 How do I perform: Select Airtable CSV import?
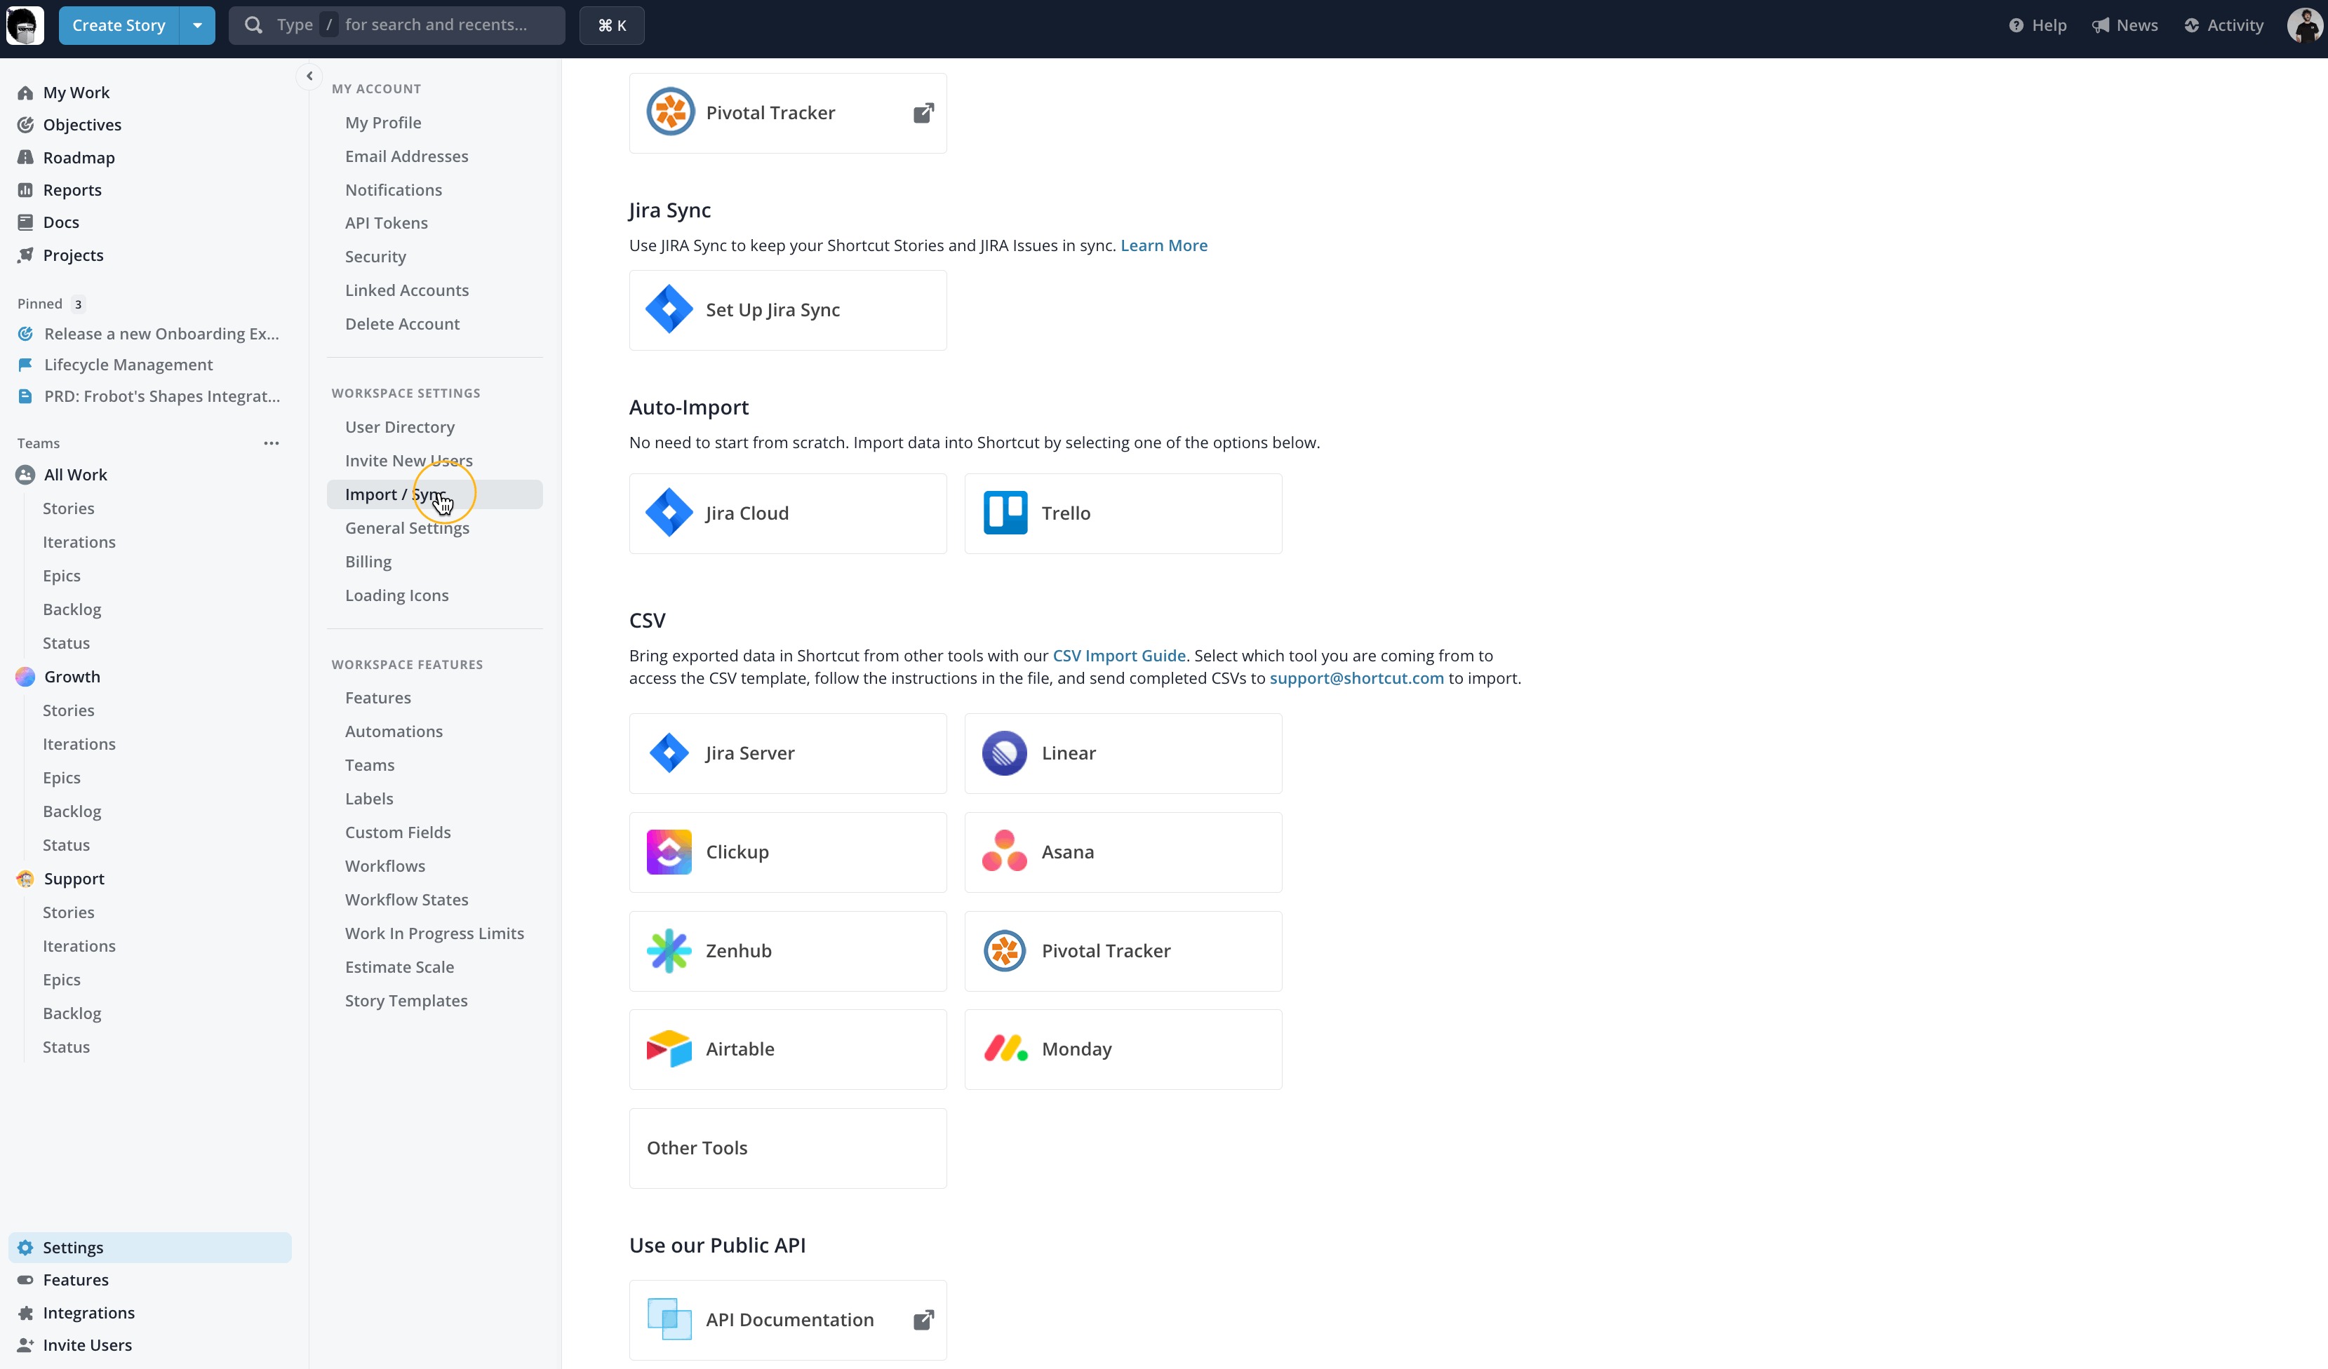point(788,1051)
